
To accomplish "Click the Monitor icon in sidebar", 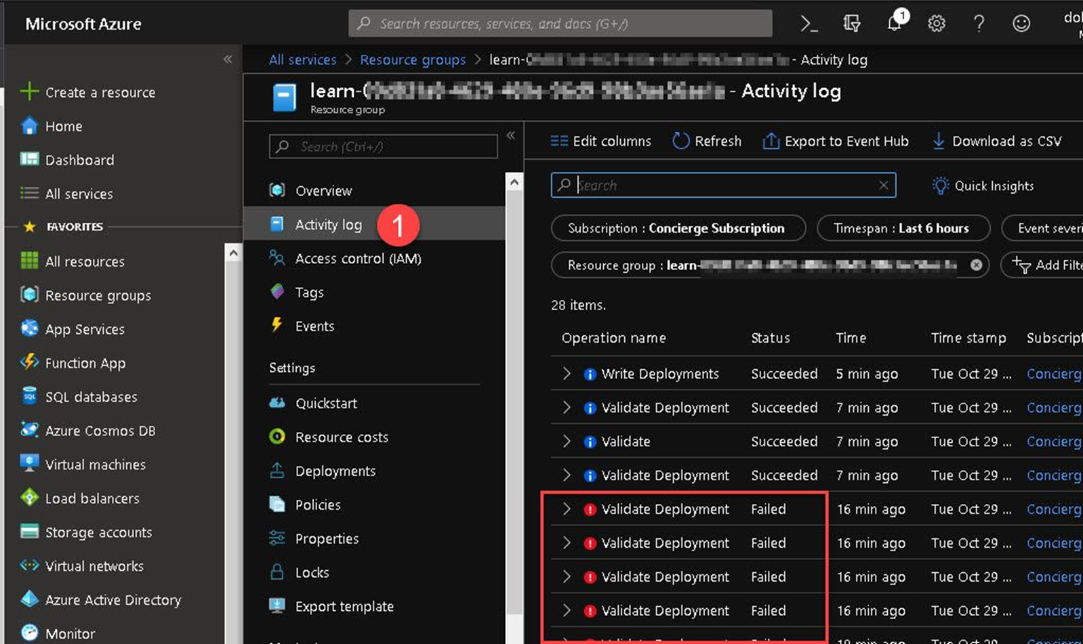I will point(29,632).
